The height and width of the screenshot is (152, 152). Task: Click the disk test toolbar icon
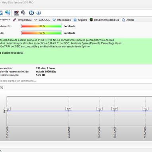point(23,13)
